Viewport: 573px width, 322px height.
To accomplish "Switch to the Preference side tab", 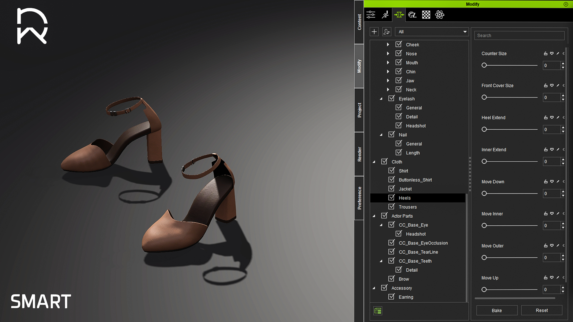I will point(359,198).
